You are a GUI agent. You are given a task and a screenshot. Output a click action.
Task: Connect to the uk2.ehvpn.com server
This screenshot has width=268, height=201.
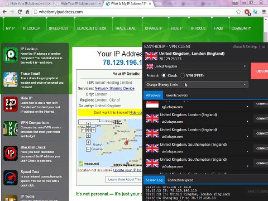tap(261, 118)
